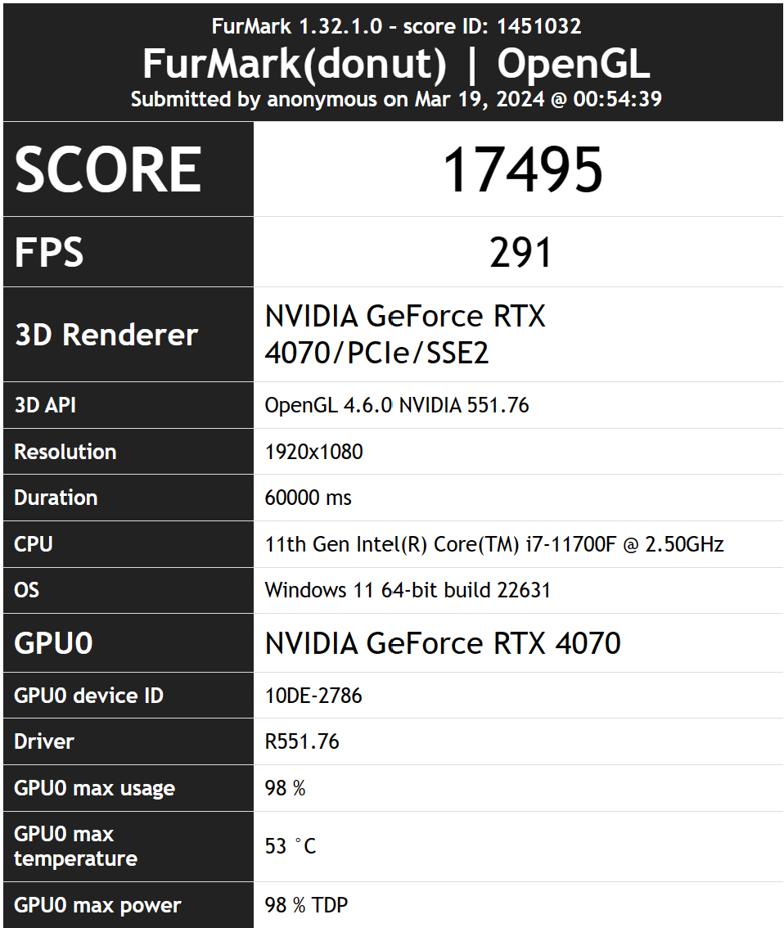The width and height of the screenshot is (784, 928).
Task: Click the 'GPU0 max usage' label
Action: click(95, 788)
